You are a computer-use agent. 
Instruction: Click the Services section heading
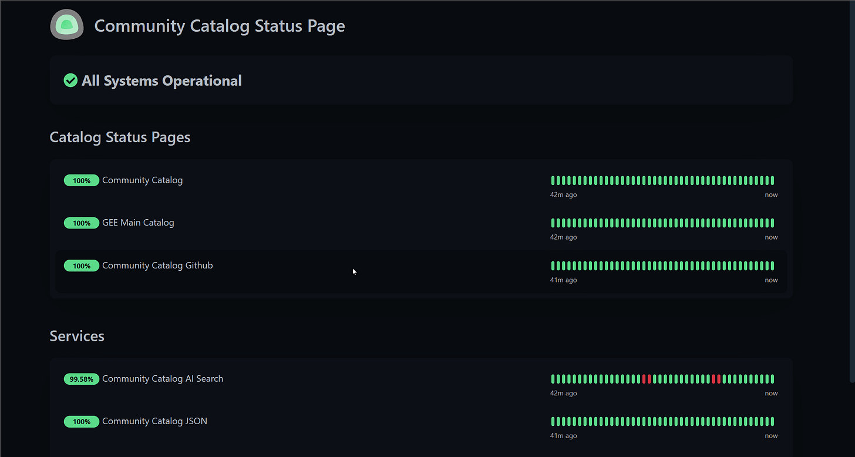coord(77,336)
